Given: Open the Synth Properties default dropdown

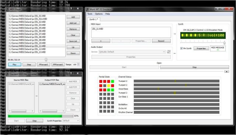Looking at the screenshot, I should pos(71,121).
